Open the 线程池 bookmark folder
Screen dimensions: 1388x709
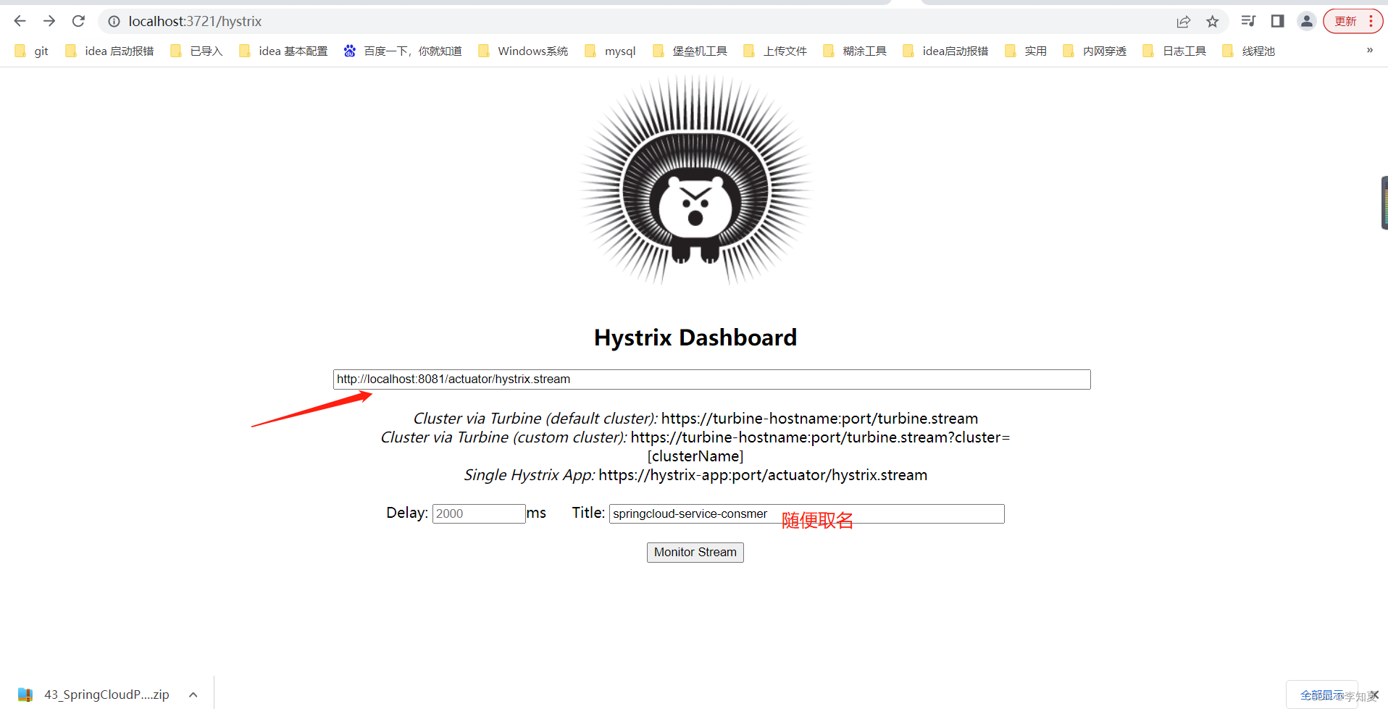(1248, 51)
